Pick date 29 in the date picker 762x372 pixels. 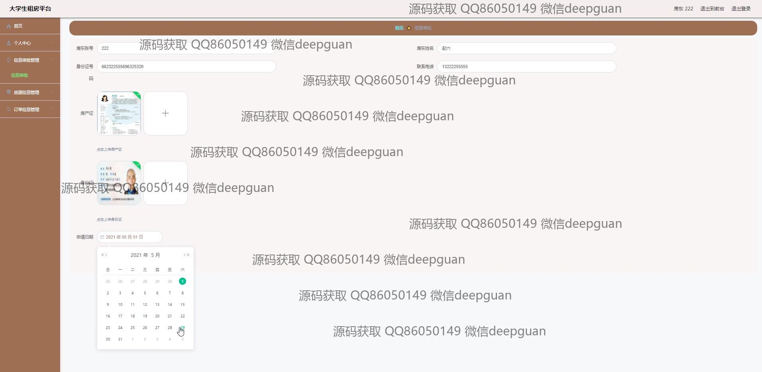(x=183, y=328)
